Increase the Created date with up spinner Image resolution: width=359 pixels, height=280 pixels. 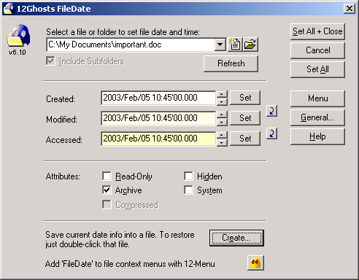click(222, 94)
